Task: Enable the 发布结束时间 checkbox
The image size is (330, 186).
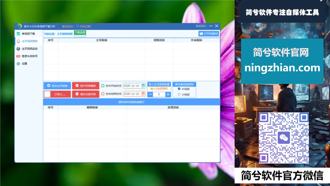Action: pos(103,94)
